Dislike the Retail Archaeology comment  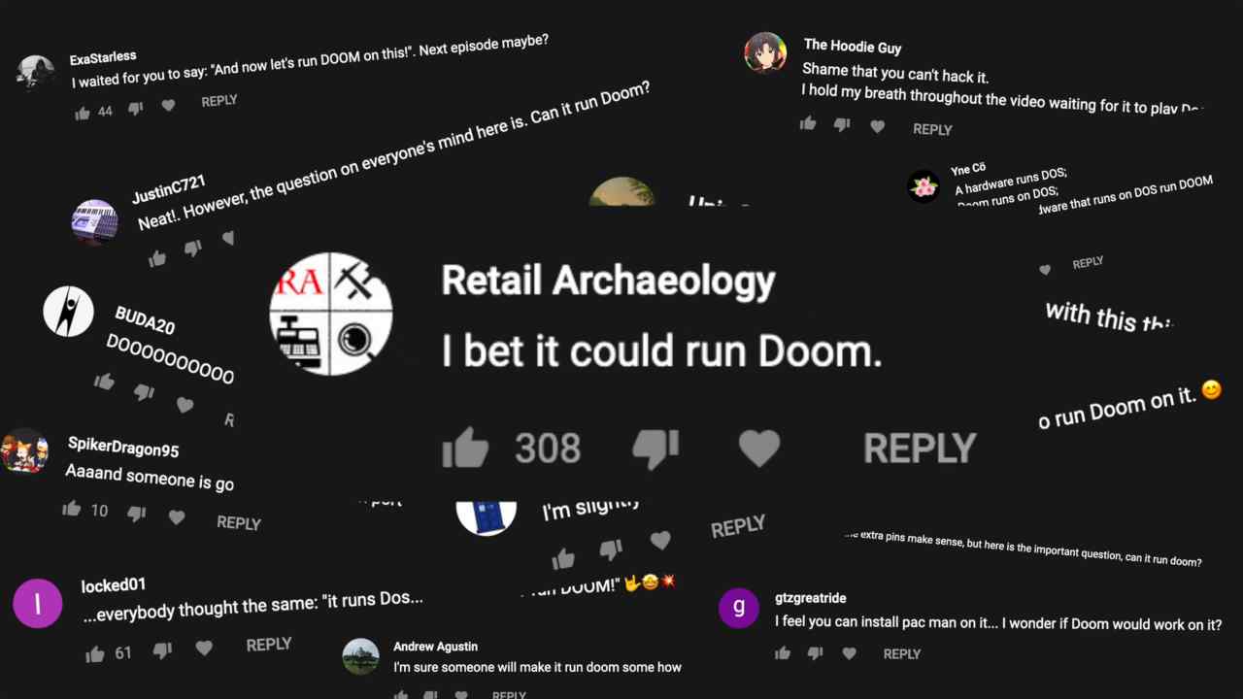(655, 449)
